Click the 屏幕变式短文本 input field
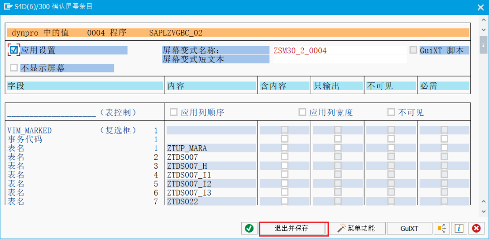489x239 pixels. 340,59
